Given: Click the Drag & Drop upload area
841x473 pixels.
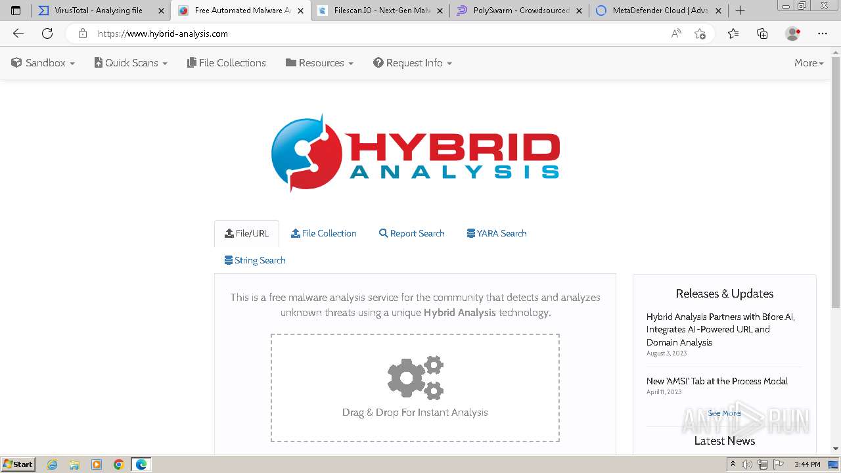Looking at the screenshot, I should (415, 388).
